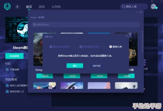The image size is (163, 111).
Task: Click the 搜索跨区游戏 search field
Action: tap(86, 24)
